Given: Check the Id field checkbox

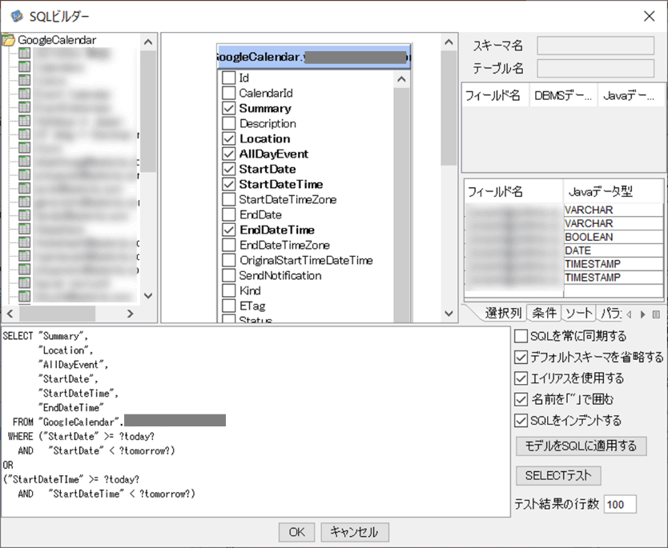Looking at the screenshot, I should pyautogui.click(x=229, y=78).
